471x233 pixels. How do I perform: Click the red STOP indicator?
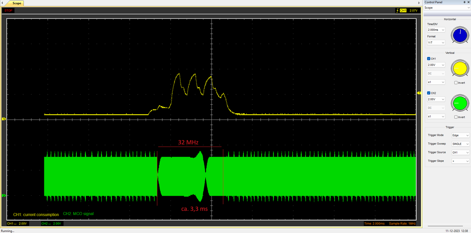tap(8, 10)
